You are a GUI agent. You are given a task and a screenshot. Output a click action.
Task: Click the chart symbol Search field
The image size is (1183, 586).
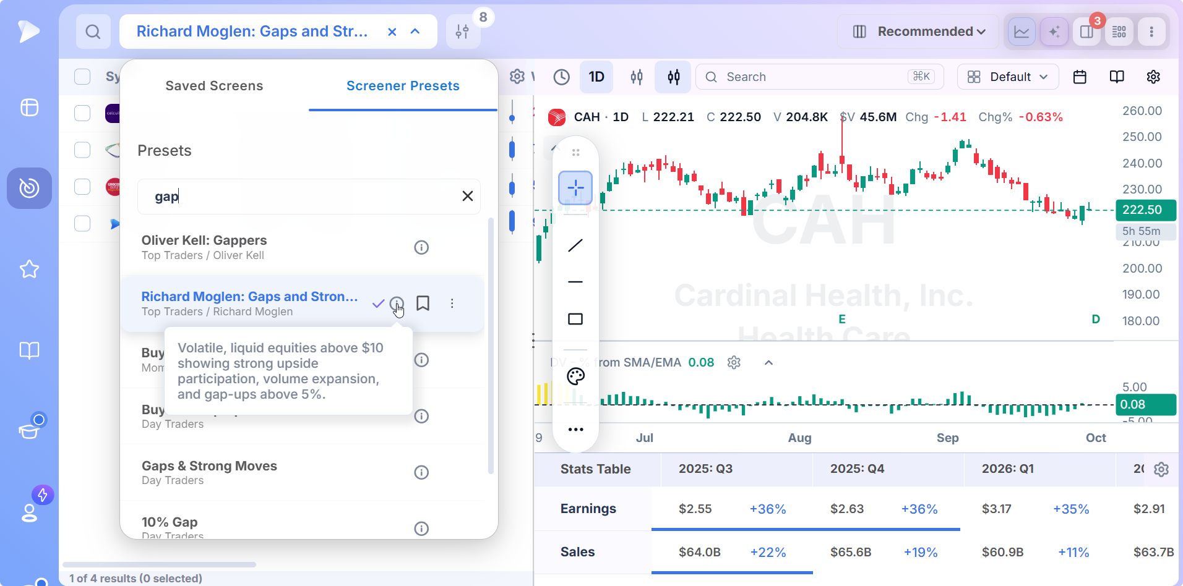pos(820,77)
